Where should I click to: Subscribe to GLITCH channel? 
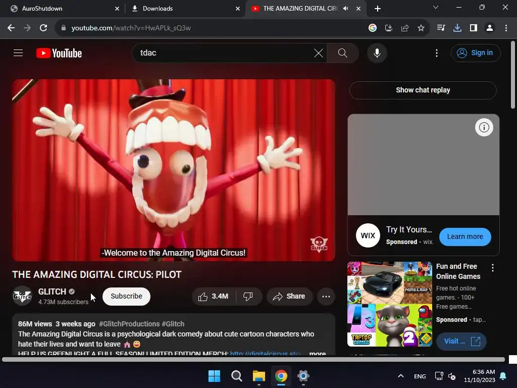click(126, 296)
